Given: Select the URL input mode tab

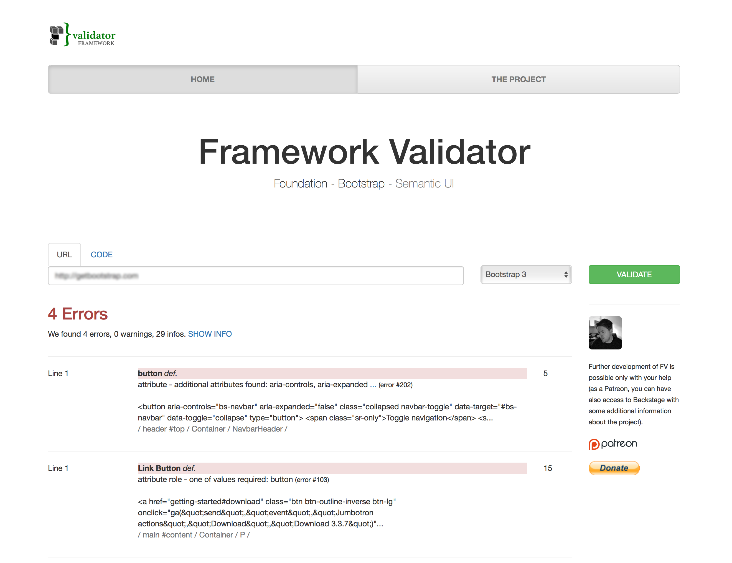Looking at the screenshot, I should 64,254.
